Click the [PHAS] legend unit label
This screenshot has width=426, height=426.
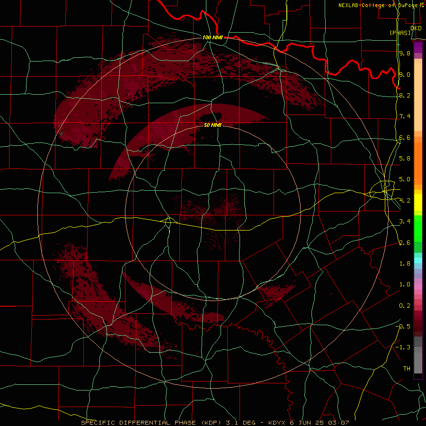coord(400,33)
